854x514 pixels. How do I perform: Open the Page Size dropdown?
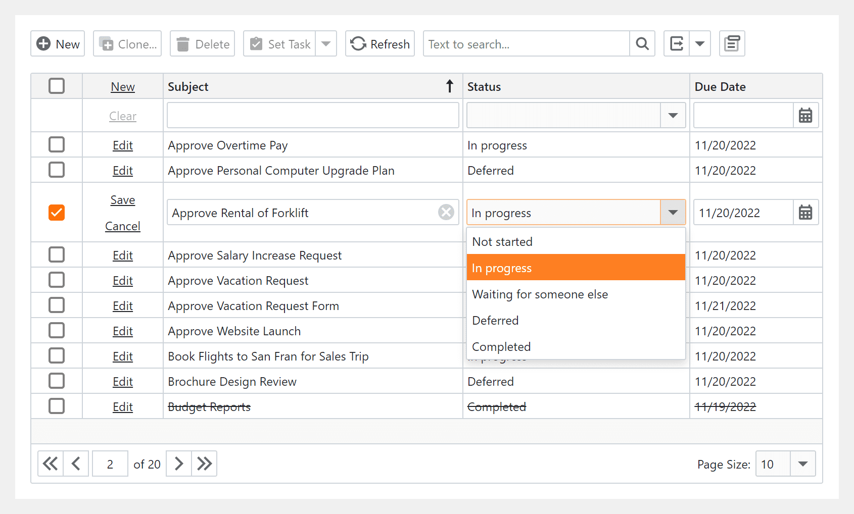pos(802,464)
